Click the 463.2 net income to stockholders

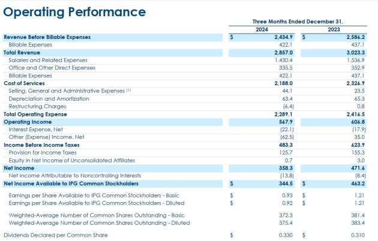click(358, 183)
